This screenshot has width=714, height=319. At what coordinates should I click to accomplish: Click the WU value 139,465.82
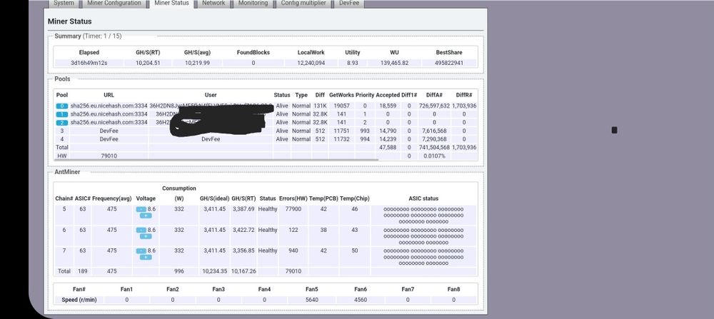[x=394, y=63]
